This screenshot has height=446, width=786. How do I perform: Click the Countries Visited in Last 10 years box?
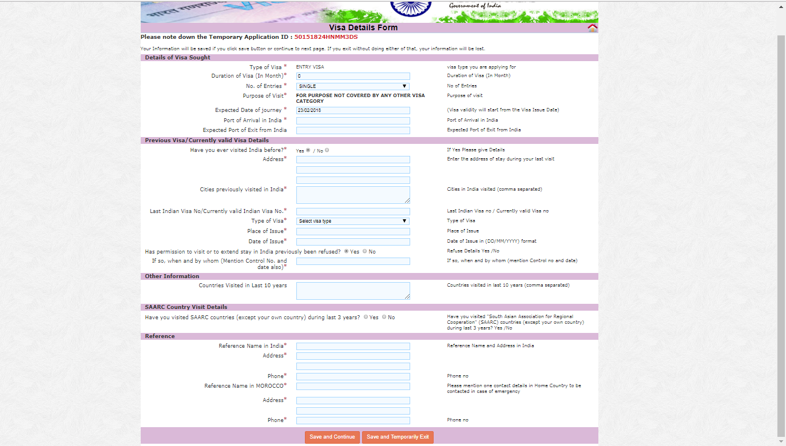(352, 291)
